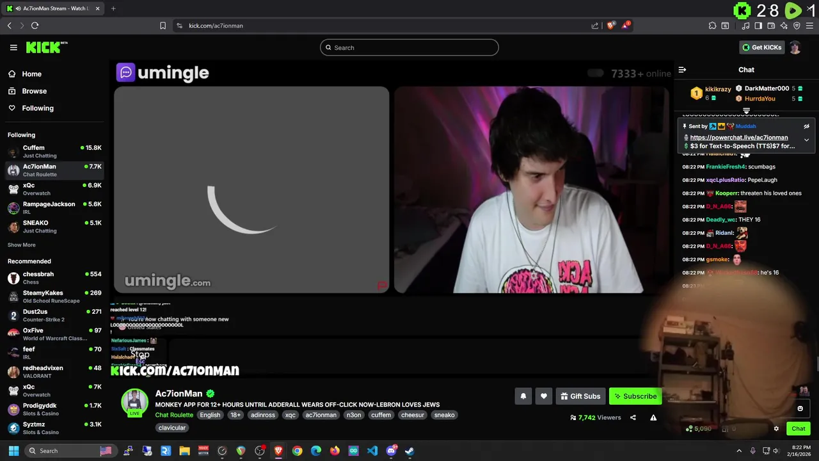Image resolution: width=819 pixels, height=461 pixels.
Task: Open Steam from the taskbar
Action: (409, 451)
